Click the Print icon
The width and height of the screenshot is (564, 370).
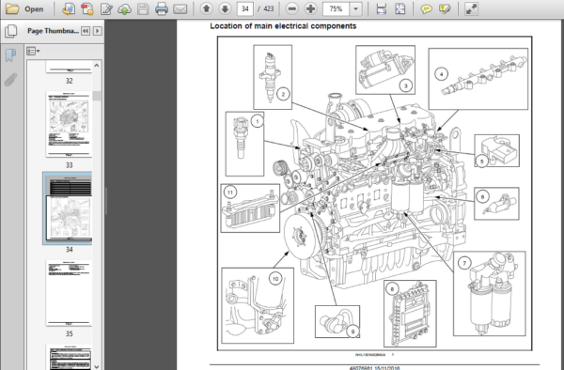pyautogui.click(x=161, y=9)
